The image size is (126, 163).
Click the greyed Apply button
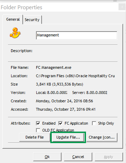[x=109, y=157]
